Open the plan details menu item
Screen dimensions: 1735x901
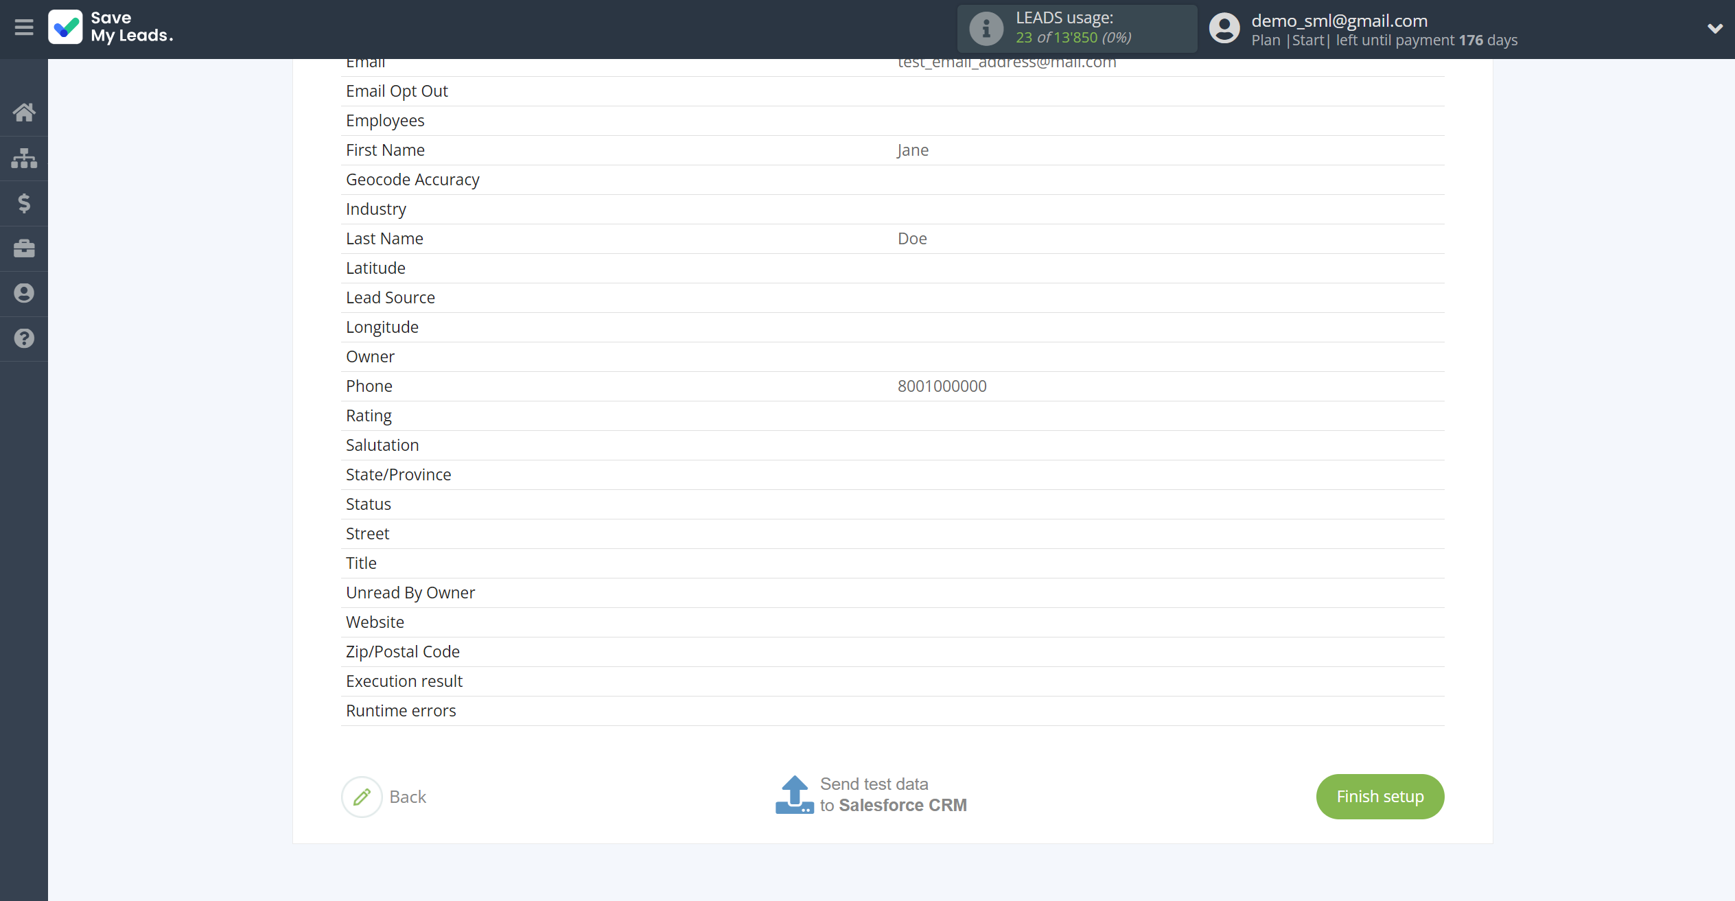(x=24, y=203)
